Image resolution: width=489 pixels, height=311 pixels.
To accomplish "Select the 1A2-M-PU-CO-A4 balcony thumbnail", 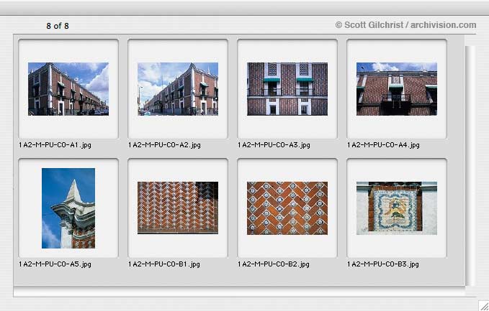I will click(397, 89).
